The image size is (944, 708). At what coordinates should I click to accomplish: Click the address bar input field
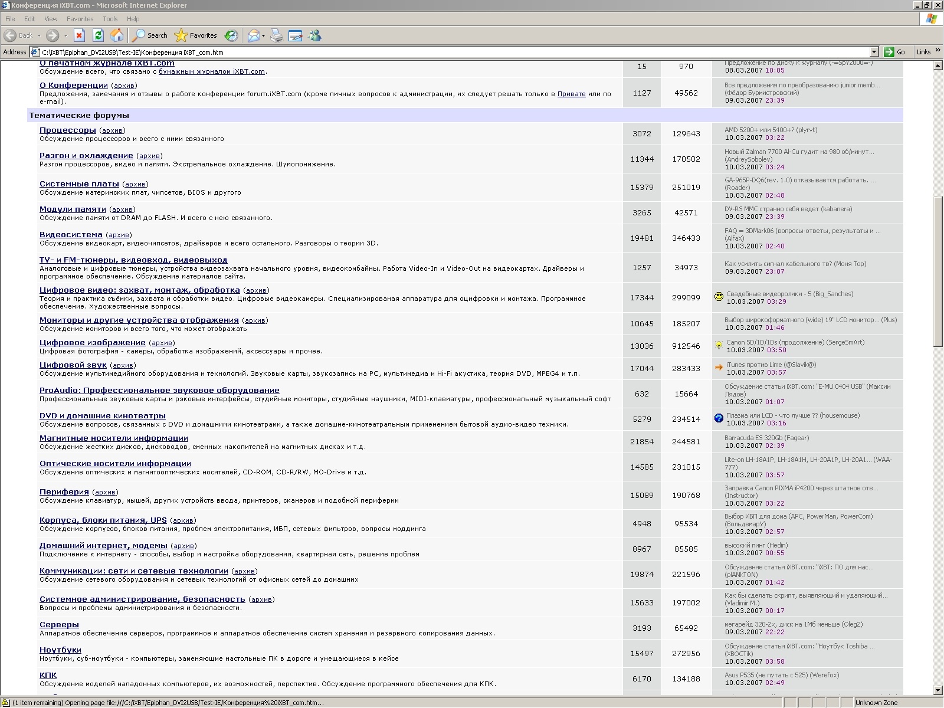tap(454, 52)
